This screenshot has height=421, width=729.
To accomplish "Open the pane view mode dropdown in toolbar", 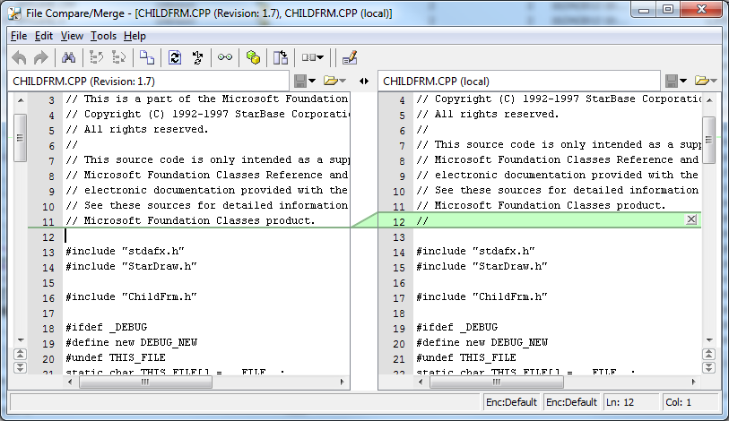I will click(x=313, y=57).
